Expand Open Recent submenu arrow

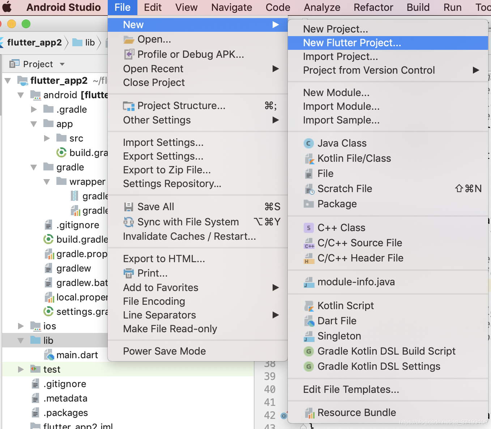tap(276, 69)
